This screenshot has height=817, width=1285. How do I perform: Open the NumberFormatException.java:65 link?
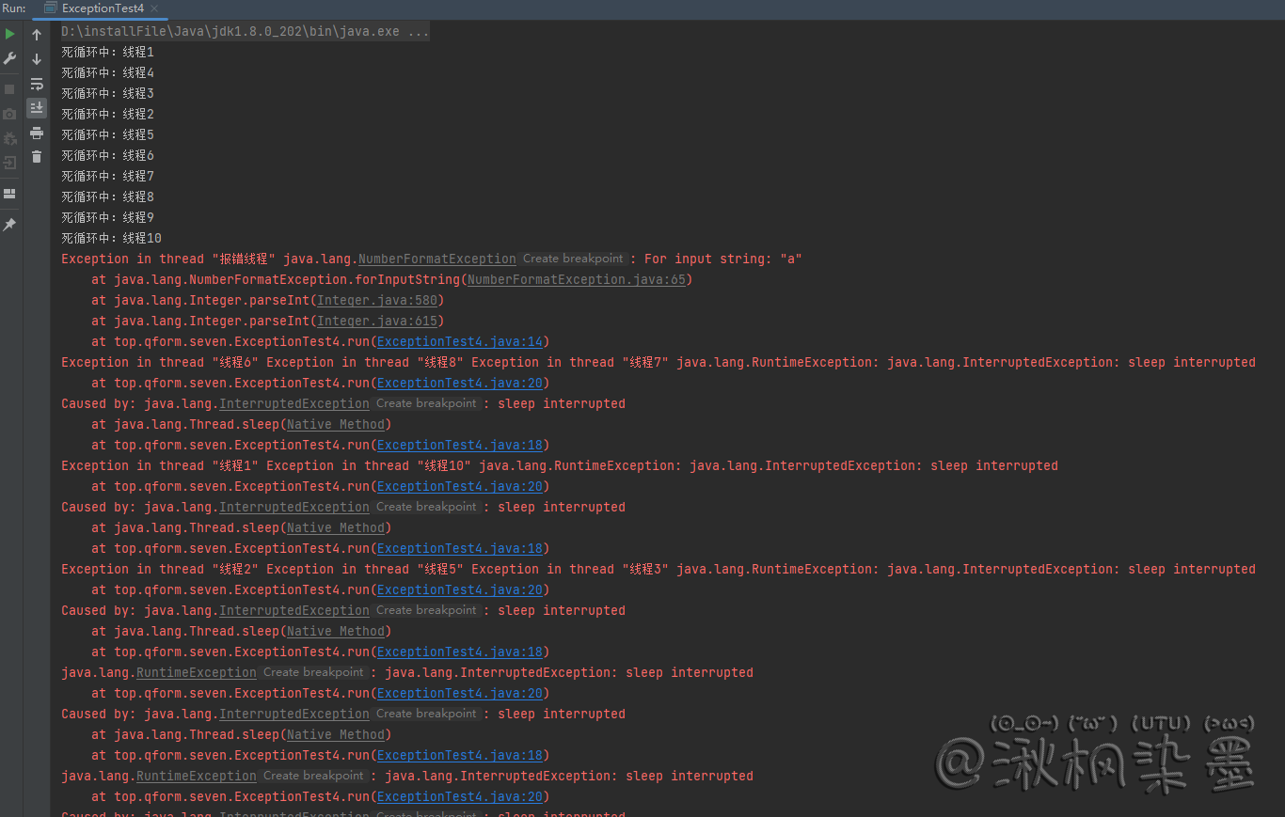[576, 279]
